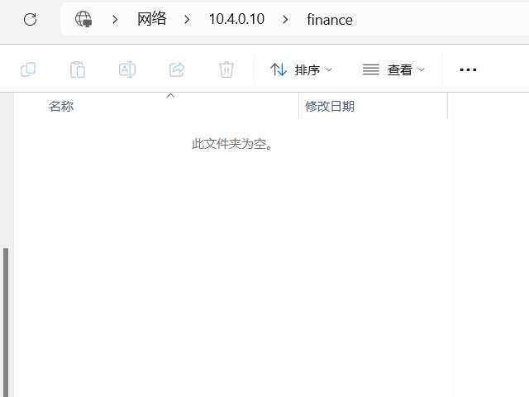Go to 网络 breadcrumb
Screen dimensions: 529x397
152,18
